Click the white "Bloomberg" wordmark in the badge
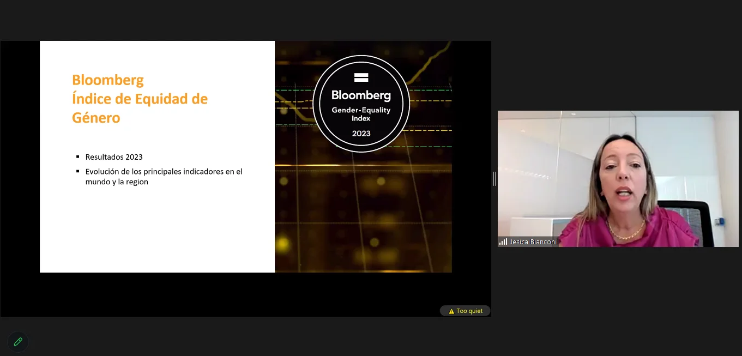This screenshot has height=356, width=742. [361, 95]
